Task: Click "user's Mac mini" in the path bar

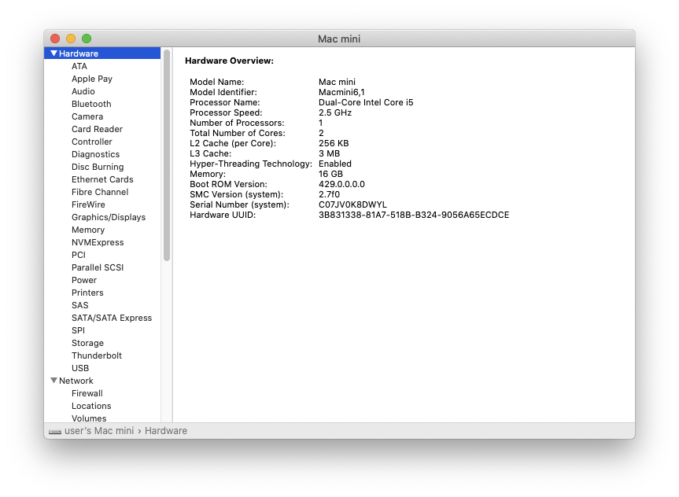Action: click(99, 431)
